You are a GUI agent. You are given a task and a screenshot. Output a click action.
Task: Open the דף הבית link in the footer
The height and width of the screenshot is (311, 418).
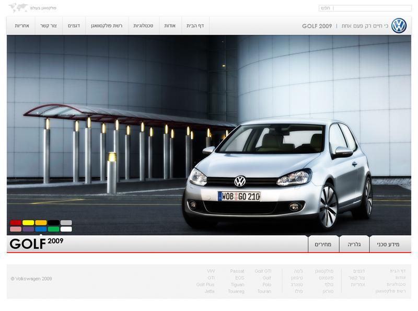click(398, 271)
